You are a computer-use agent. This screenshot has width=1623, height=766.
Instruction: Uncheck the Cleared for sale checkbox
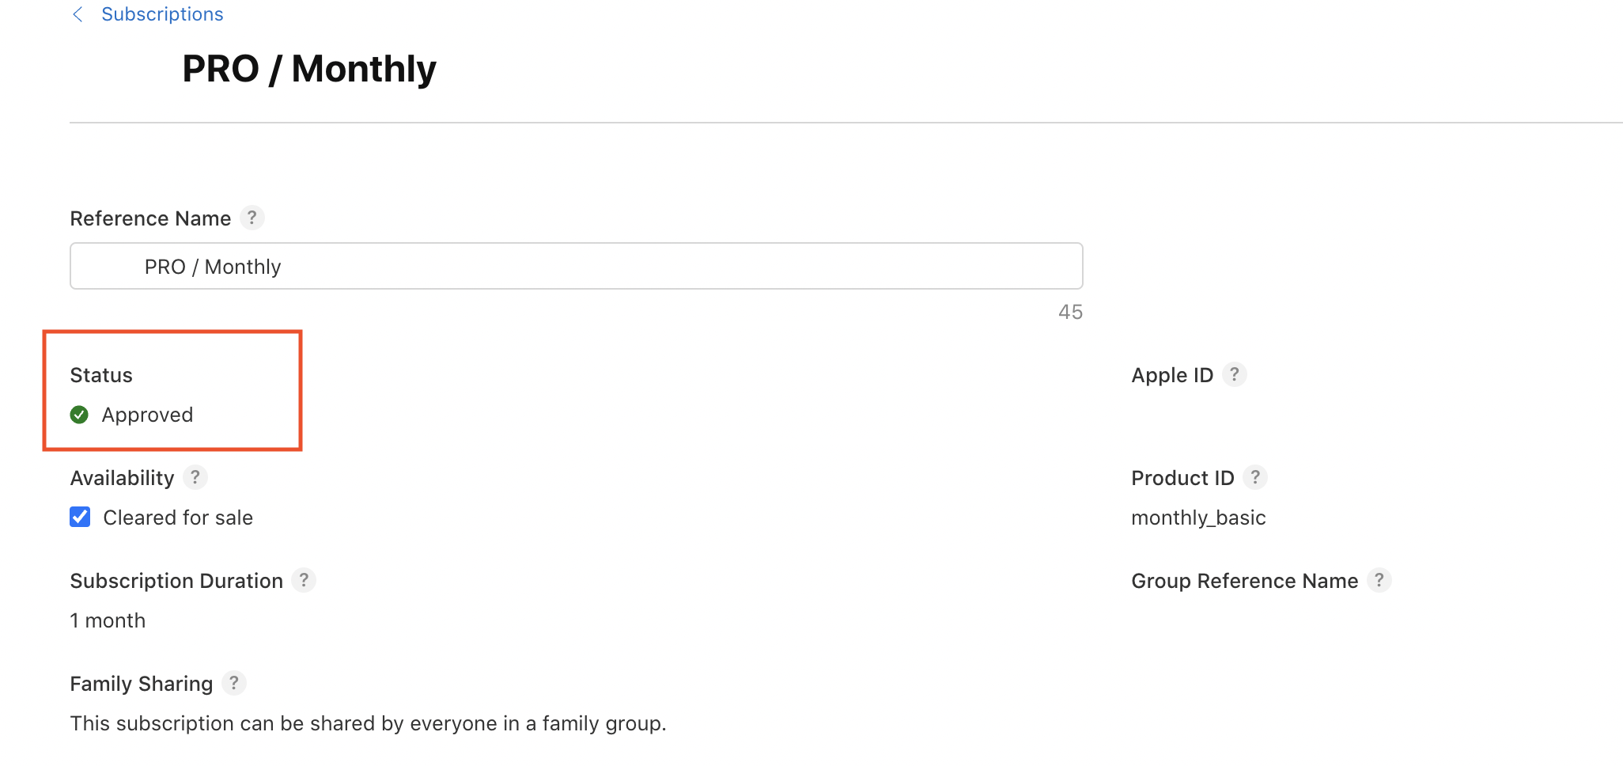coord(80,517)
